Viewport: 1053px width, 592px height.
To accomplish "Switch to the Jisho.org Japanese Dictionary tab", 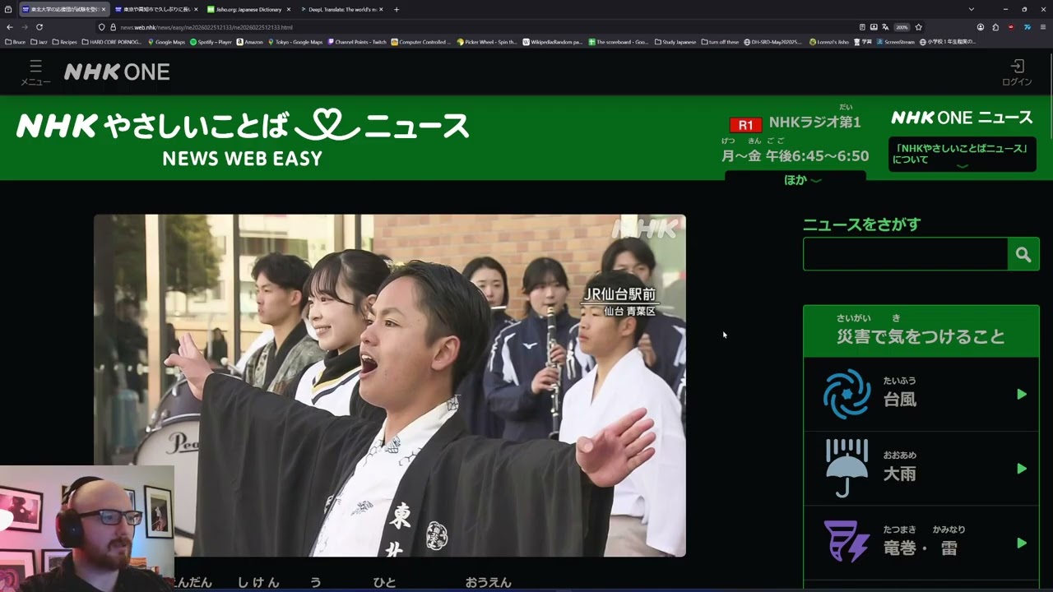I will coord(248,9).
